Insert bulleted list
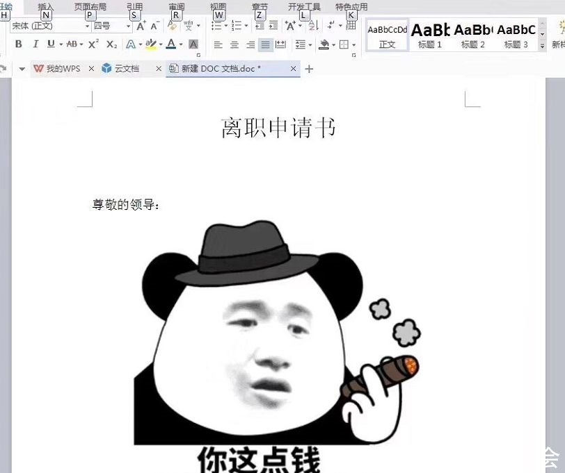565x473 pixels. (216, 26)
